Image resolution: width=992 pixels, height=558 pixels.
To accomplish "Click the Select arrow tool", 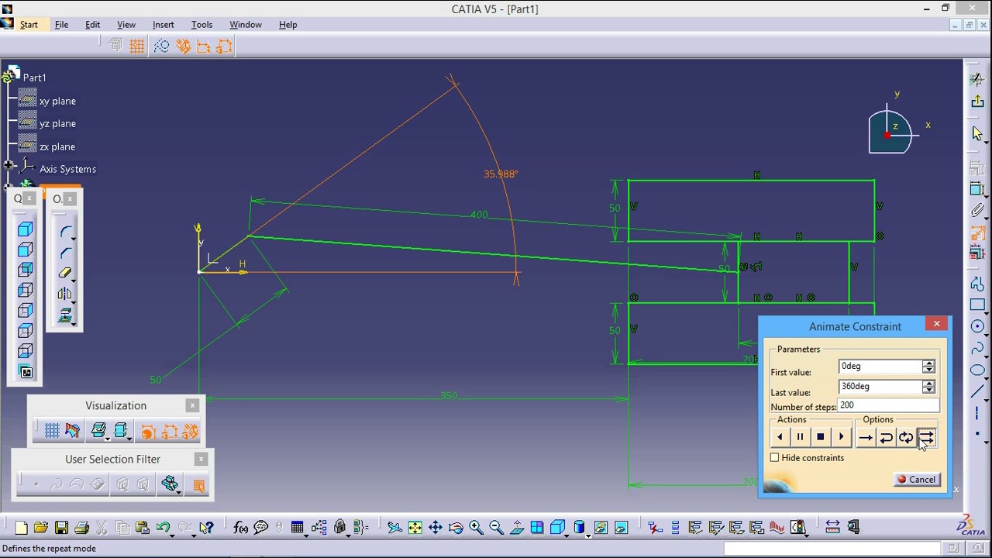I will 978,134.
